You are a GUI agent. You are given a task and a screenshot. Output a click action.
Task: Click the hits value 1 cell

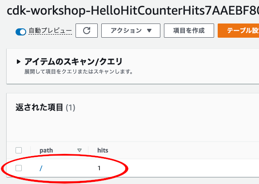pos(99,168)
